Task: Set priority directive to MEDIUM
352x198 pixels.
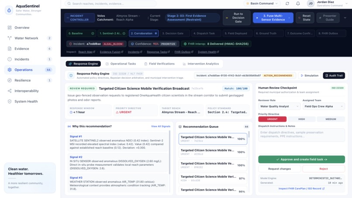Action: pos(331,119)
